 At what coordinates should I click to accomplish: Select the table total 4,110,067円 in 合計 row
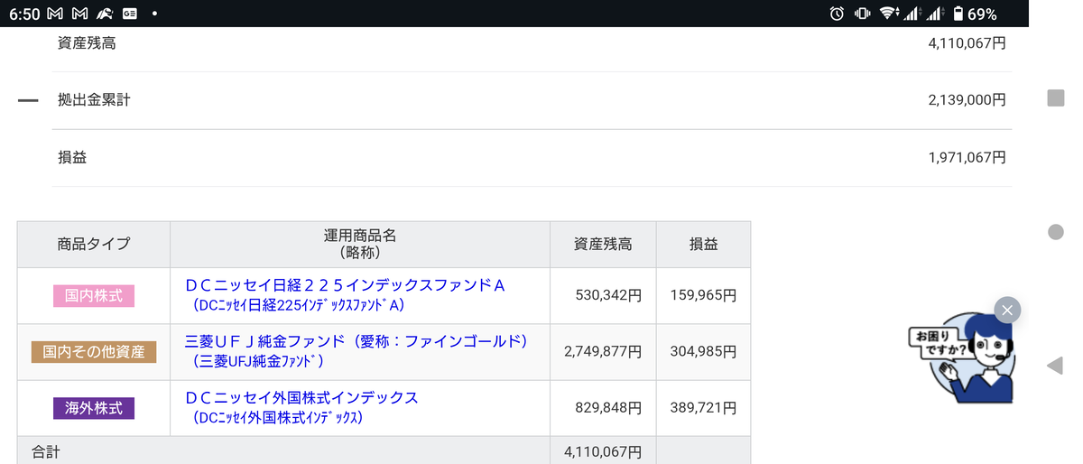click(x=603, y=451)
